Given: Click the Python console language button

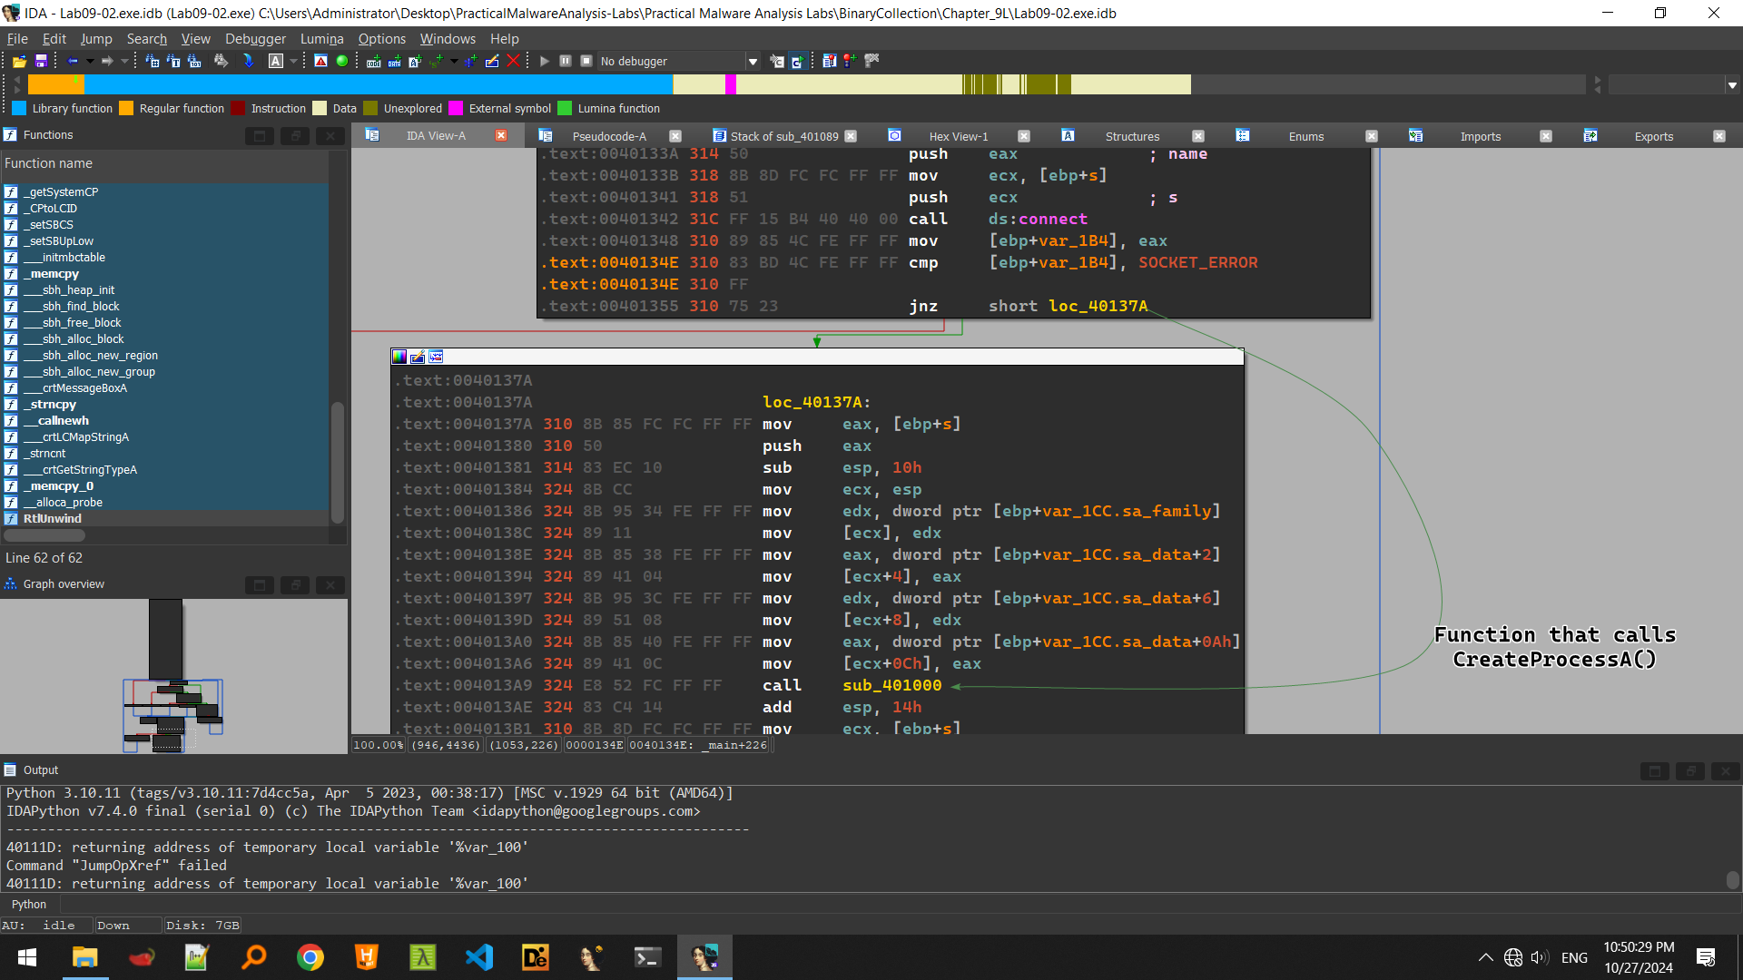Looking at the screenshot, I should coord(29,905).
